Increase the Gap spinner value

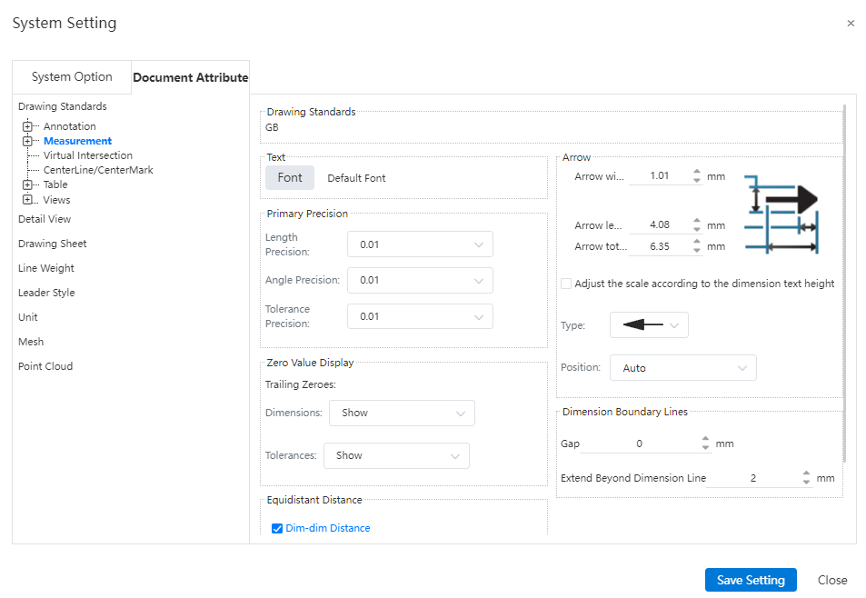pos(706,439)
